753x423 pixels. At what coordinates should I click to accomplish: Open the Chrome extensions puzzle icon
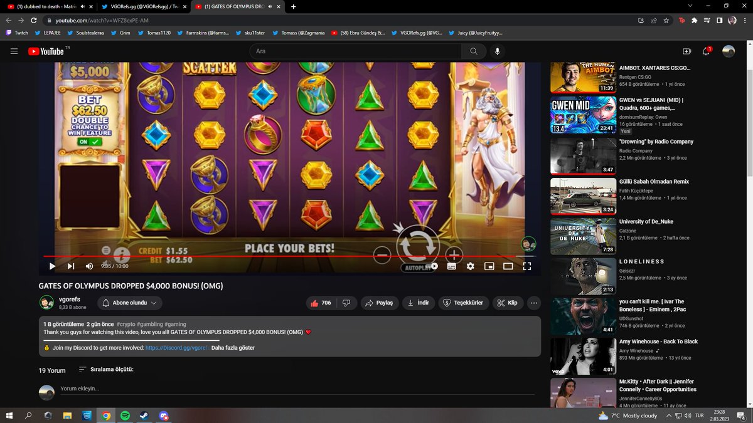695,20
